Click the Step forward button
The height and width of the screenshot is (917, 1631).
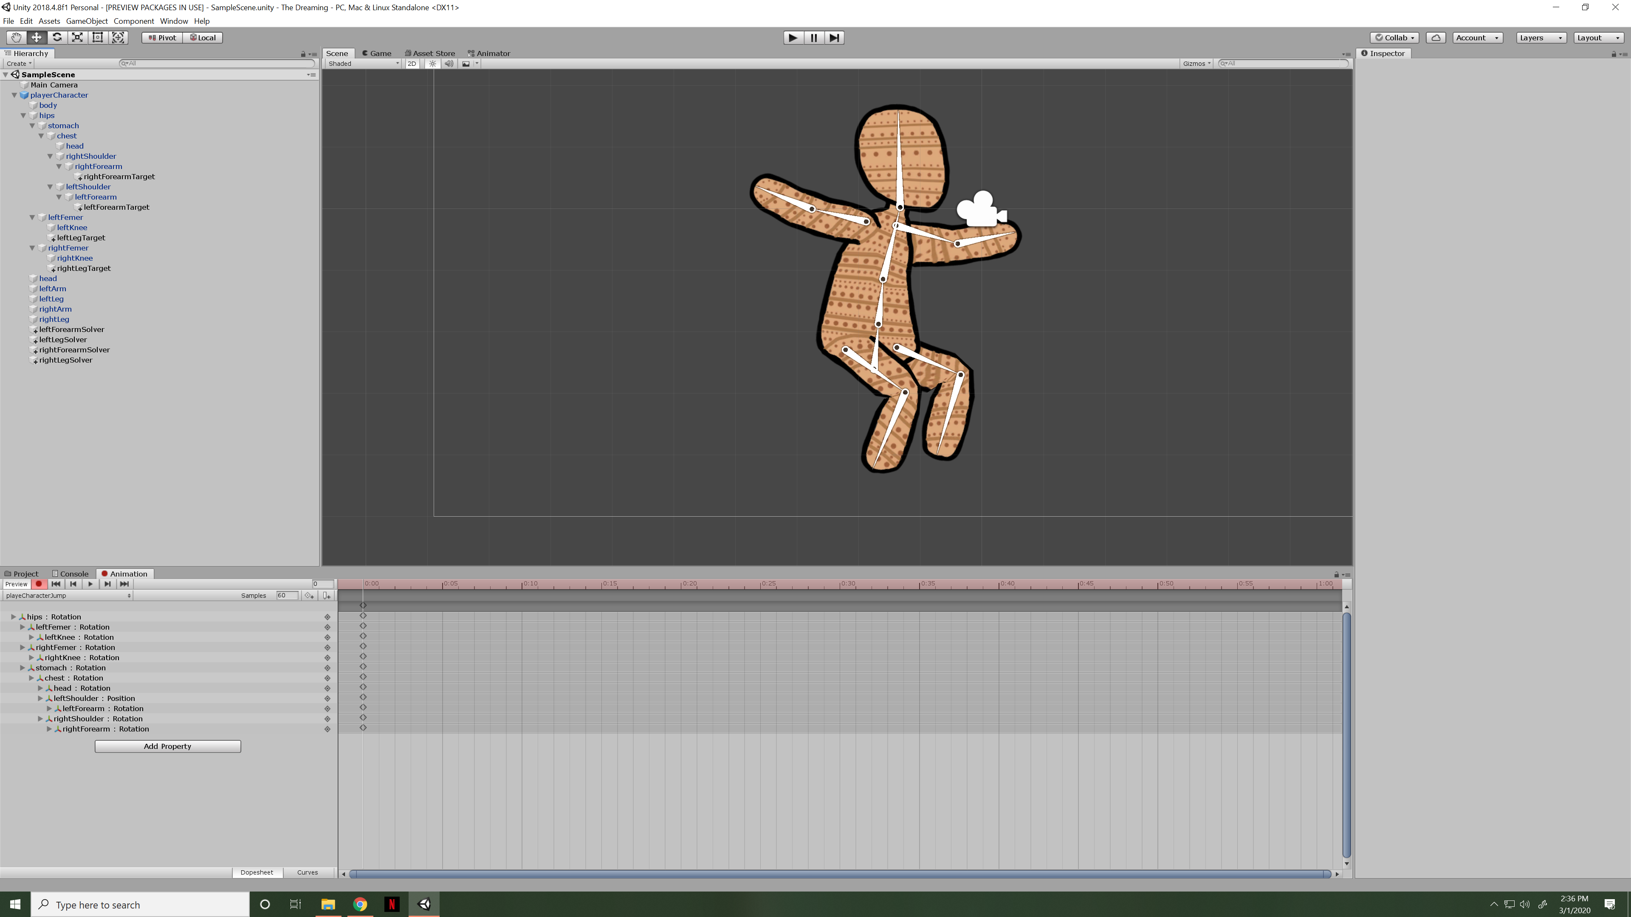834,37
